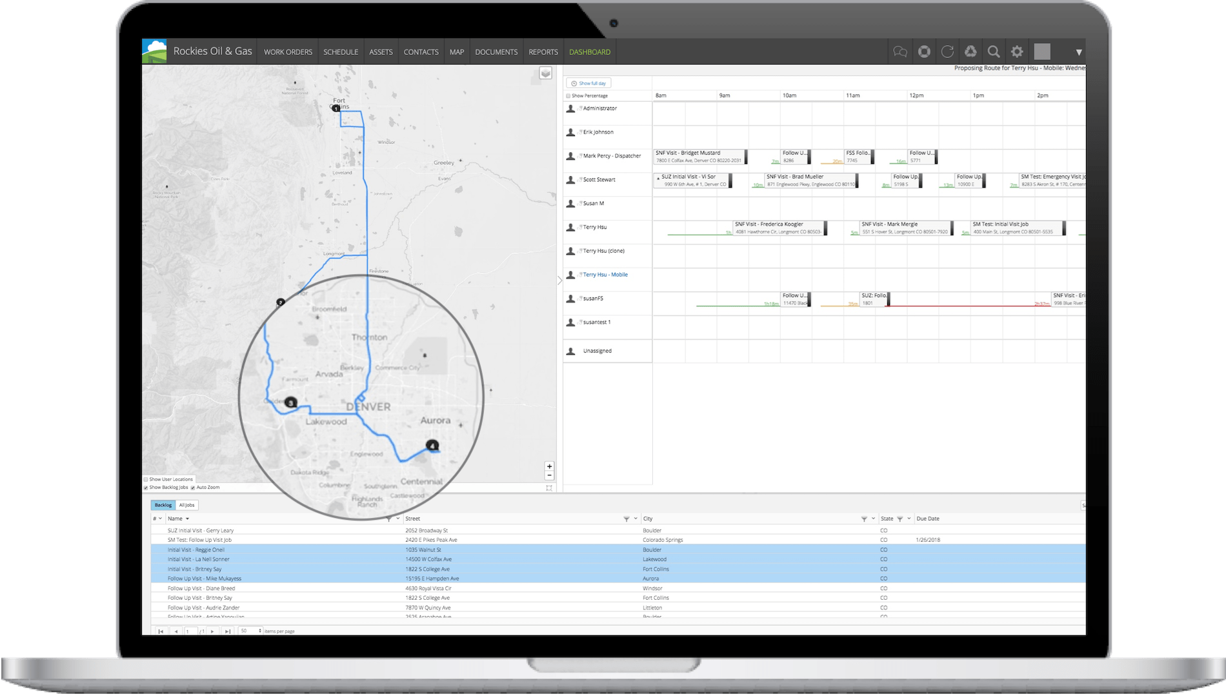Select the highlighted backlog row Initial Visit - Britney Say
1226x694 pixels.
tap(194, 569)
